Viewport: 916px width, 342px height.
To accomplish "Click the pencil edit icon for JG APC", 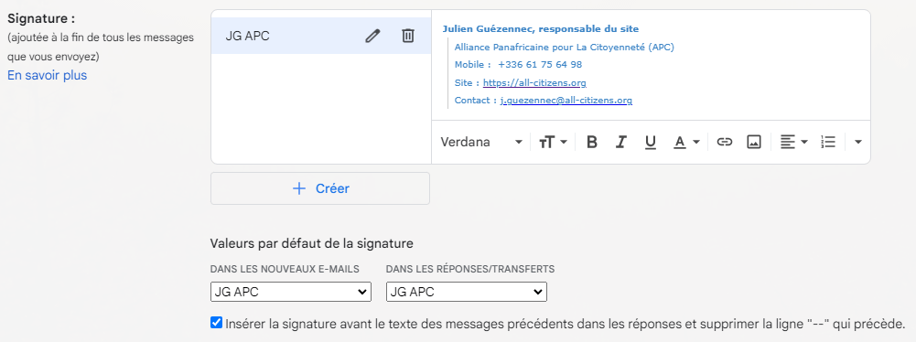I will pos(372,37).
